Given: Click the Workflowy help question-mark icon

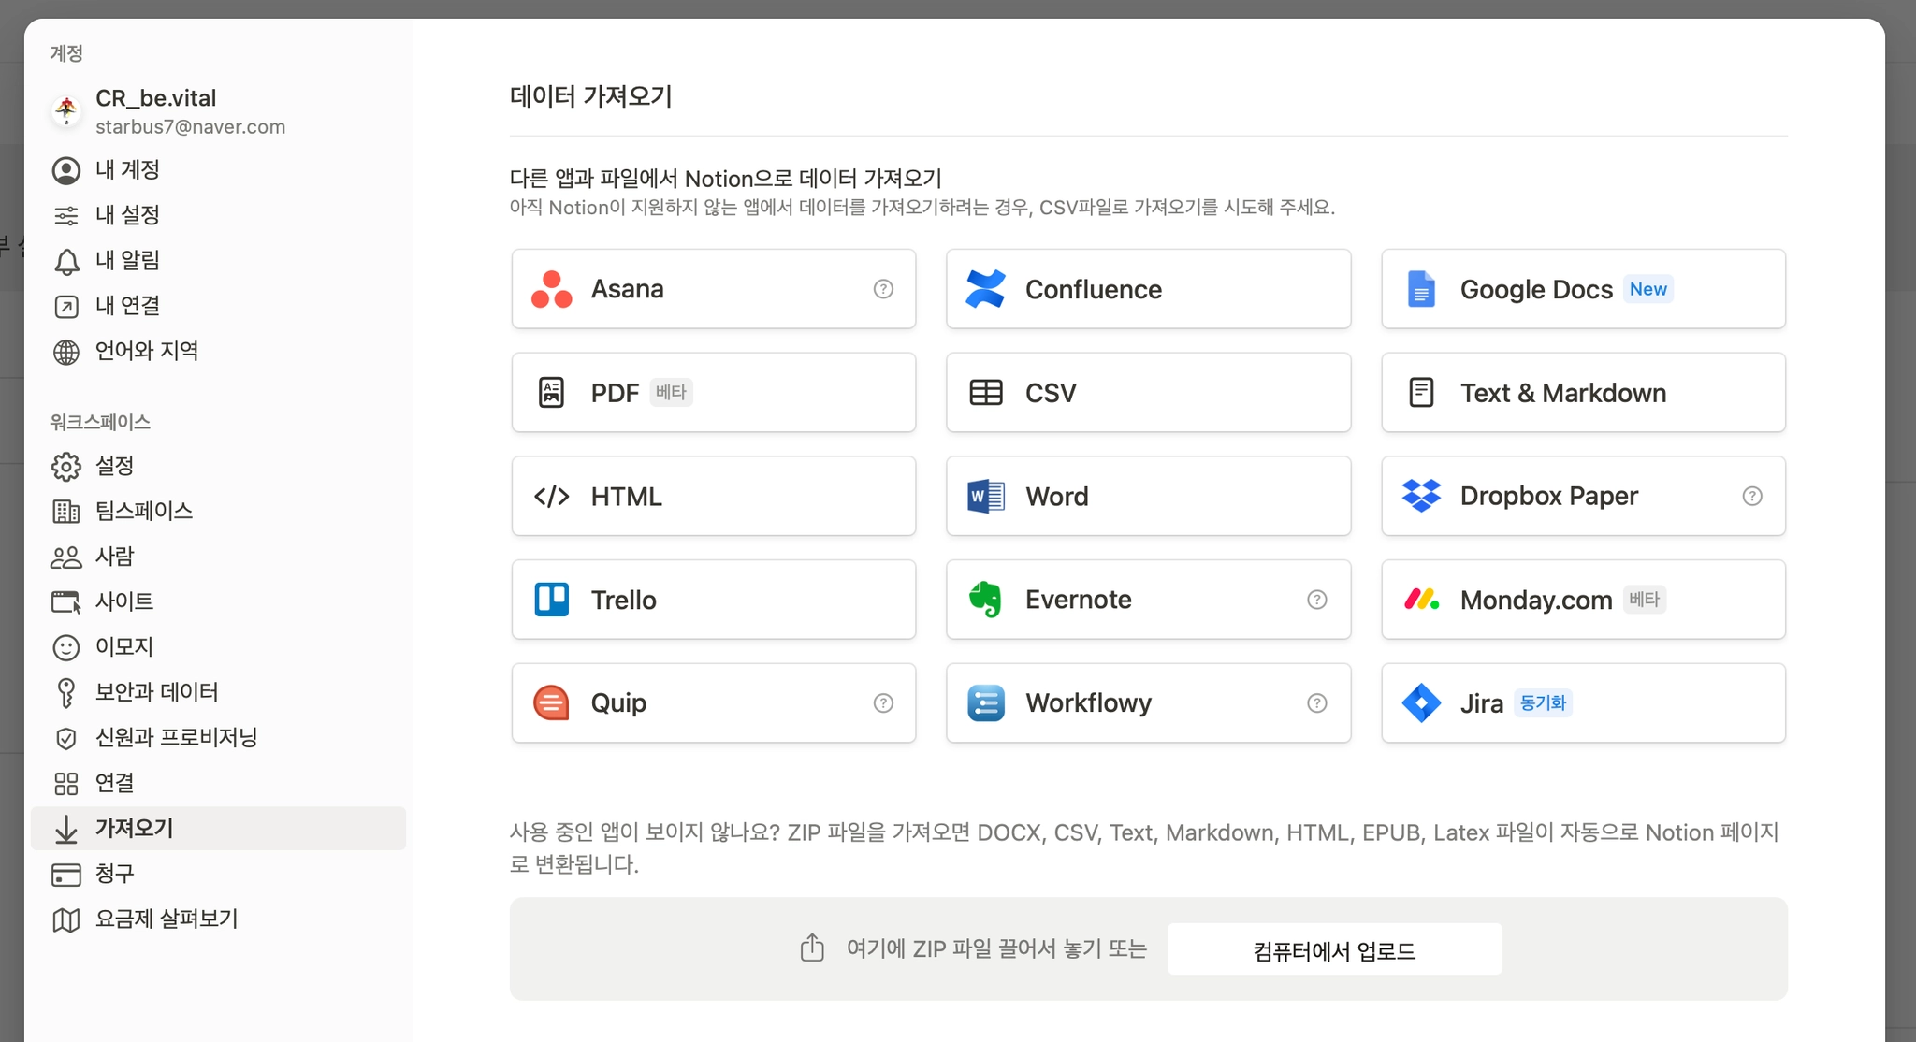Looking at the screenshot, I should coord(1316,703).
